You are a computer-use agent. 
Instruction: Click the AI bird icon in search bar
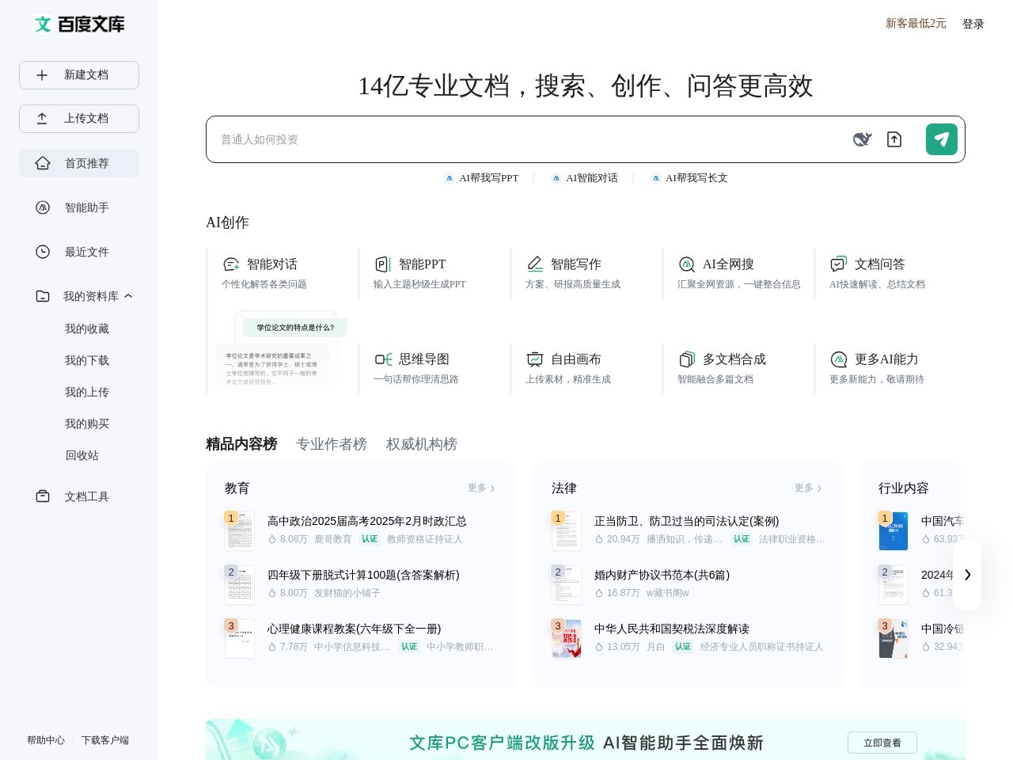click(x=862, y=139)
